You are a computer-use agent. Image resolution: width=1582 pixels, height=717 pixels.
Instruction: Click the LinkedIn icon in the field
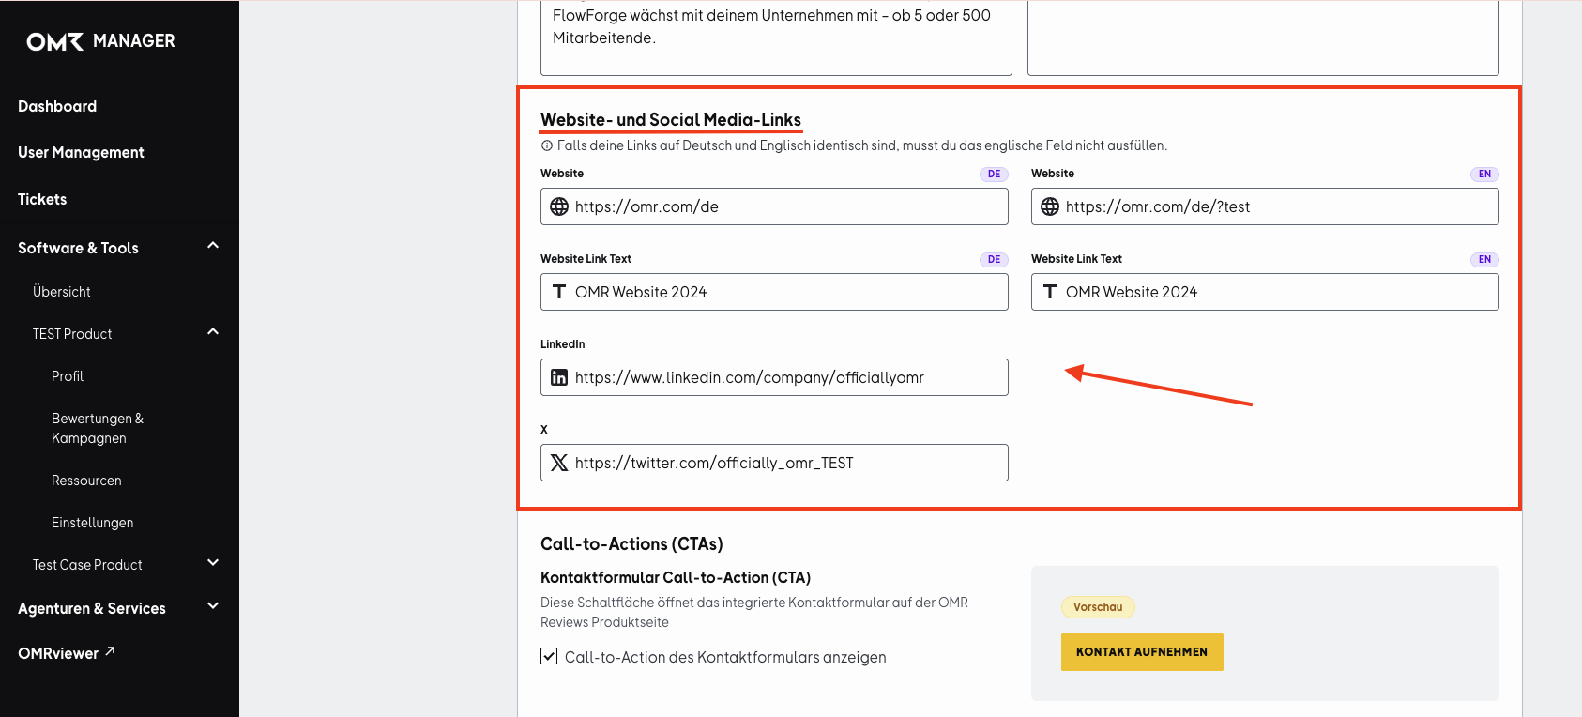click(x=559, y=377)
